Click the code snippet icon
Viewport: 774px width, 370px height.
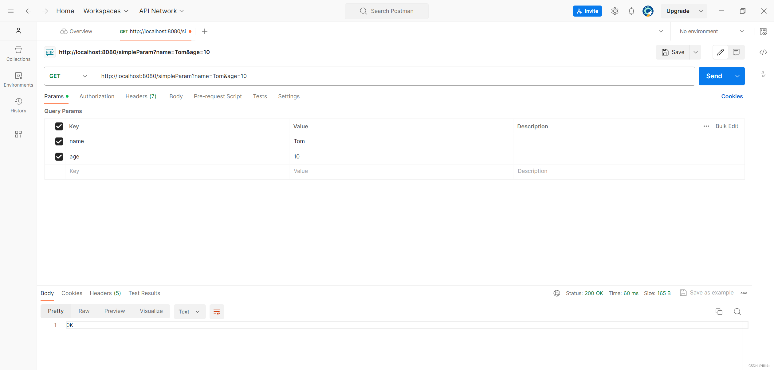(x=763, y=52)
